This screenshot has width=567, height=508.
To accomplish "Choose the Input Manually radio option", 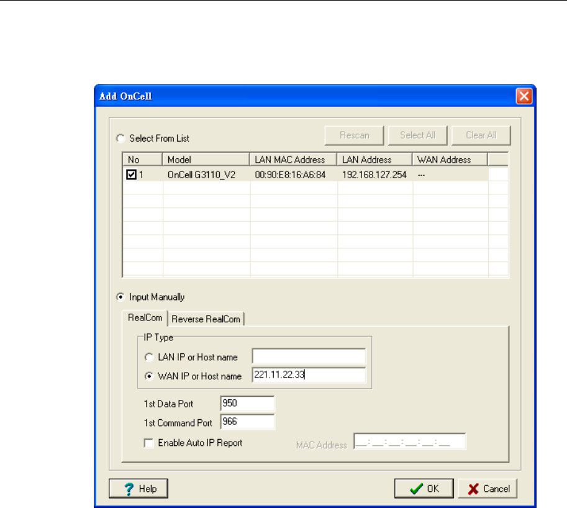I will (x=120, y=297).
